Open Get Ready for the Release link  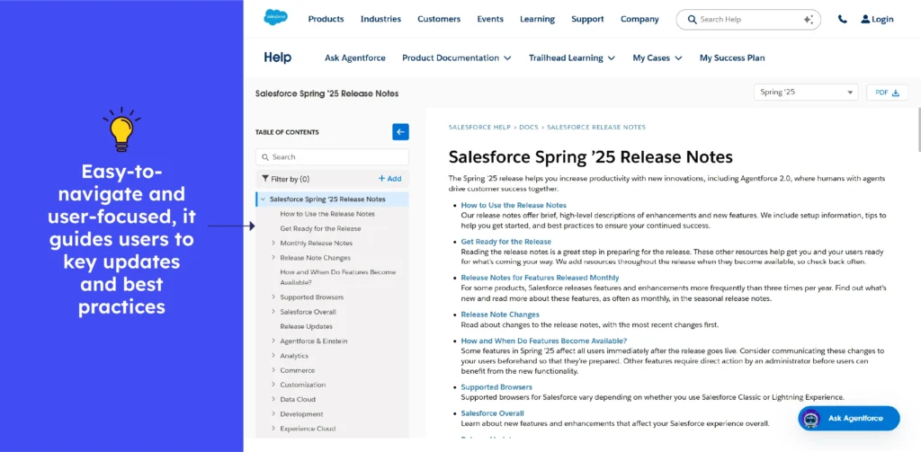point(505,241)
